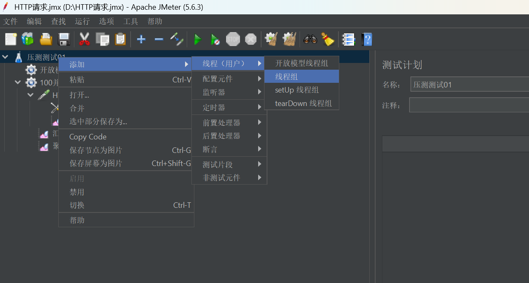Click 选中部分保存为... in context menu
Image resolution: width=529 pixels, height=283 pixels.
(x=126, y=121)
